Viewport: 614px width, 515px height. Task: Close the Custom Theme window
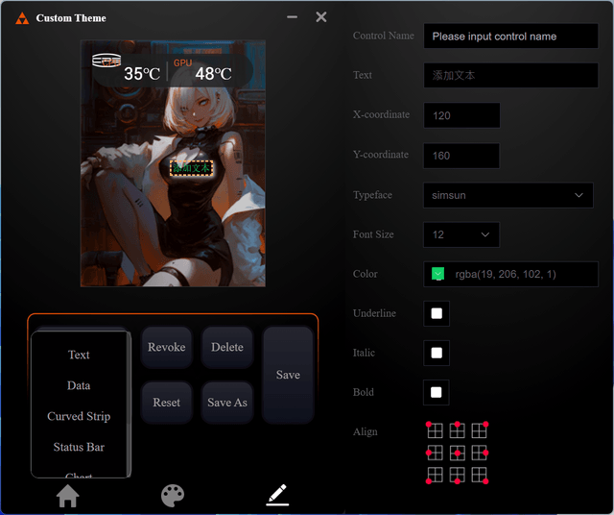click(321, 17)
